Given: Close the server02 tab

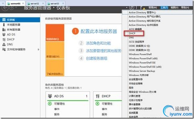Looking at the screenshot, I should [43, 4].
